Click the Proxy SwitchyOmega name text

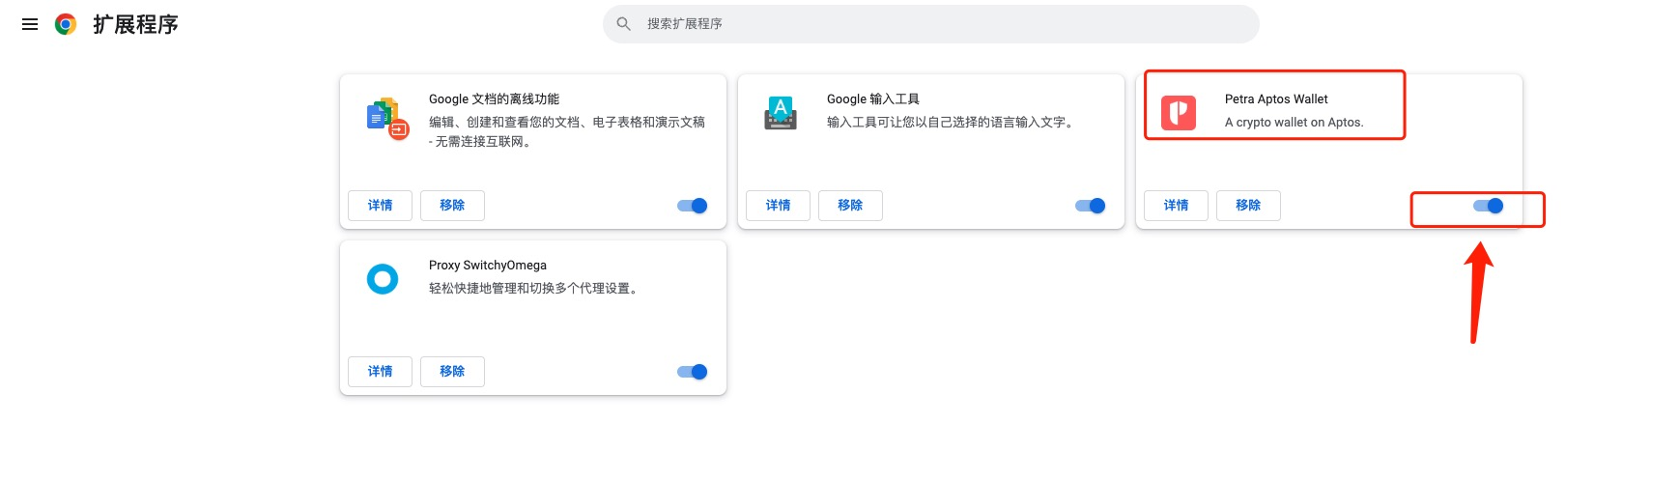[x=488, y=266]
